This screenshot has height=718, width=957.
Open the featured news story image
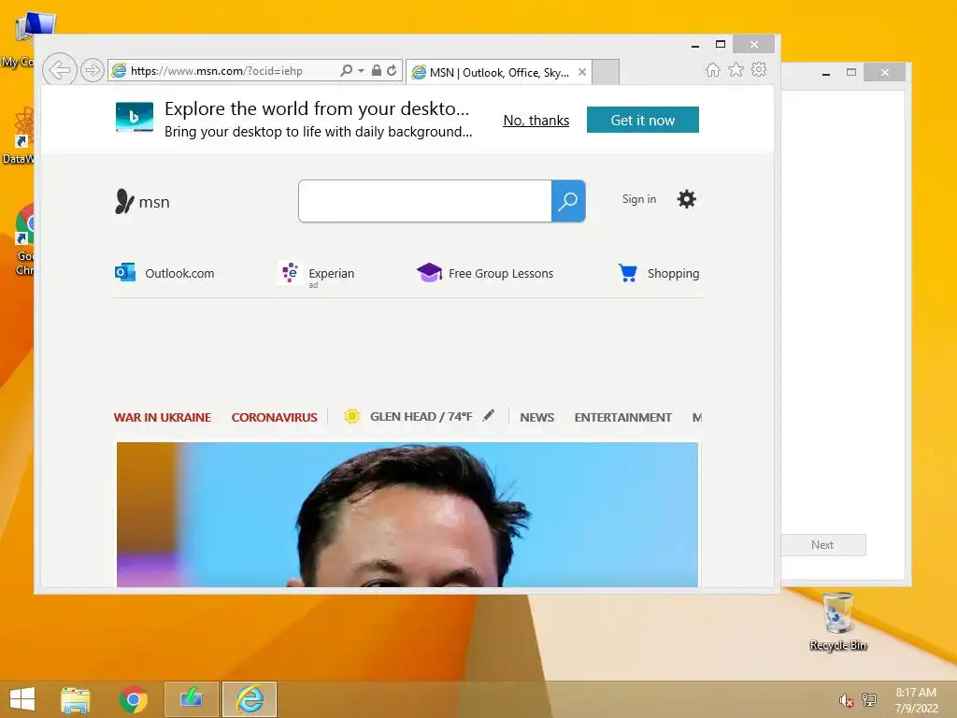407,515
